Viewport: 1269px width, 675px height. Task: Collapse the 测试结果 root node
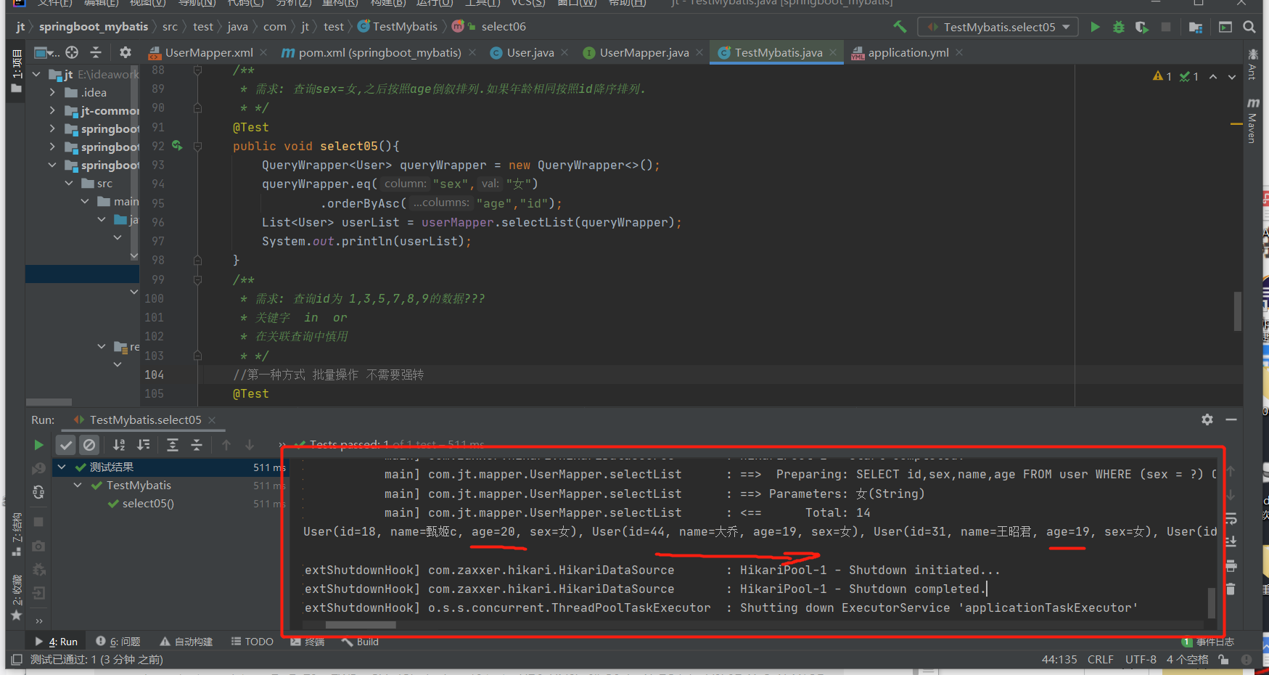62,467
